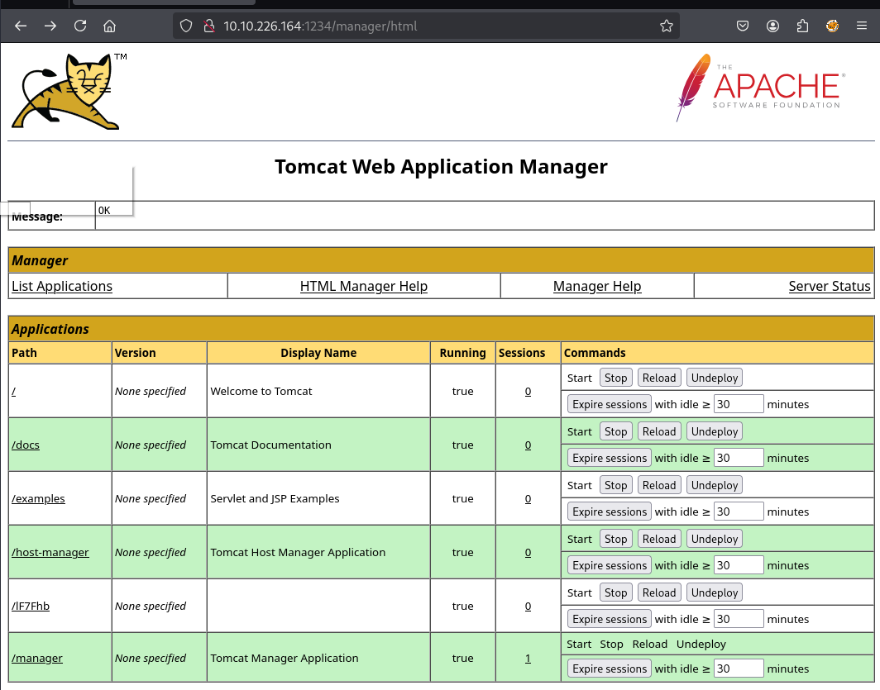Stop the /host-manager application

click(x=615, y=540)
